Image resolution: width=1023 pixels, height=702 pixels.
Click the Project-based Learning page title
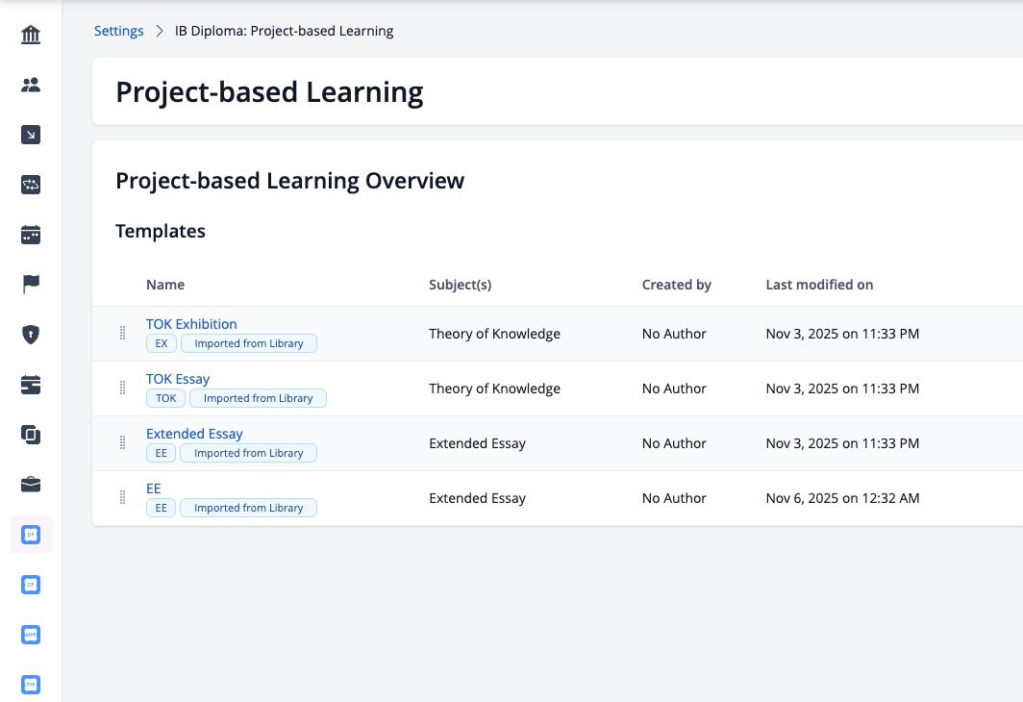(x=269, y=92)
